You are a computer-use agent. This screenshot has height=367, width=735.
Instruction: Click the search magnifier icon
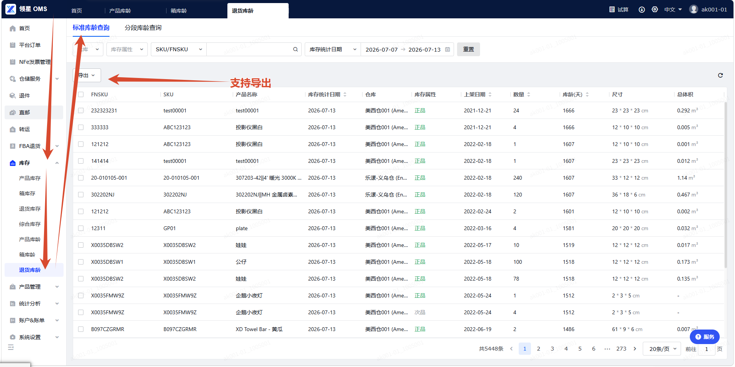296,49
